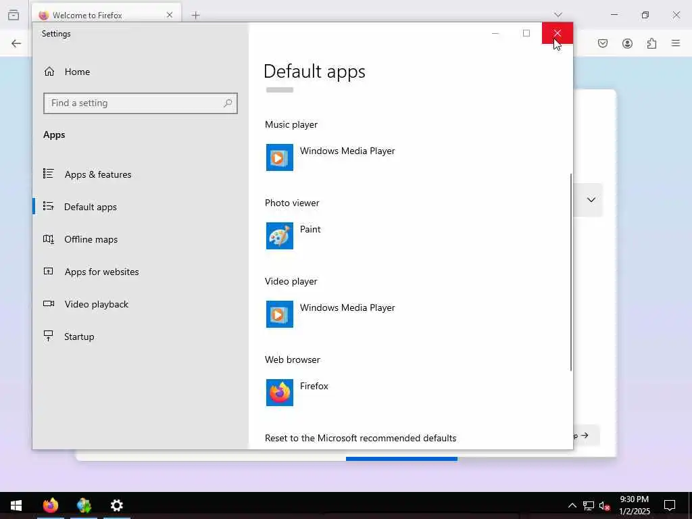
Task: Select the Welcome to Firefox tab
Action: (x=106, y=15)
